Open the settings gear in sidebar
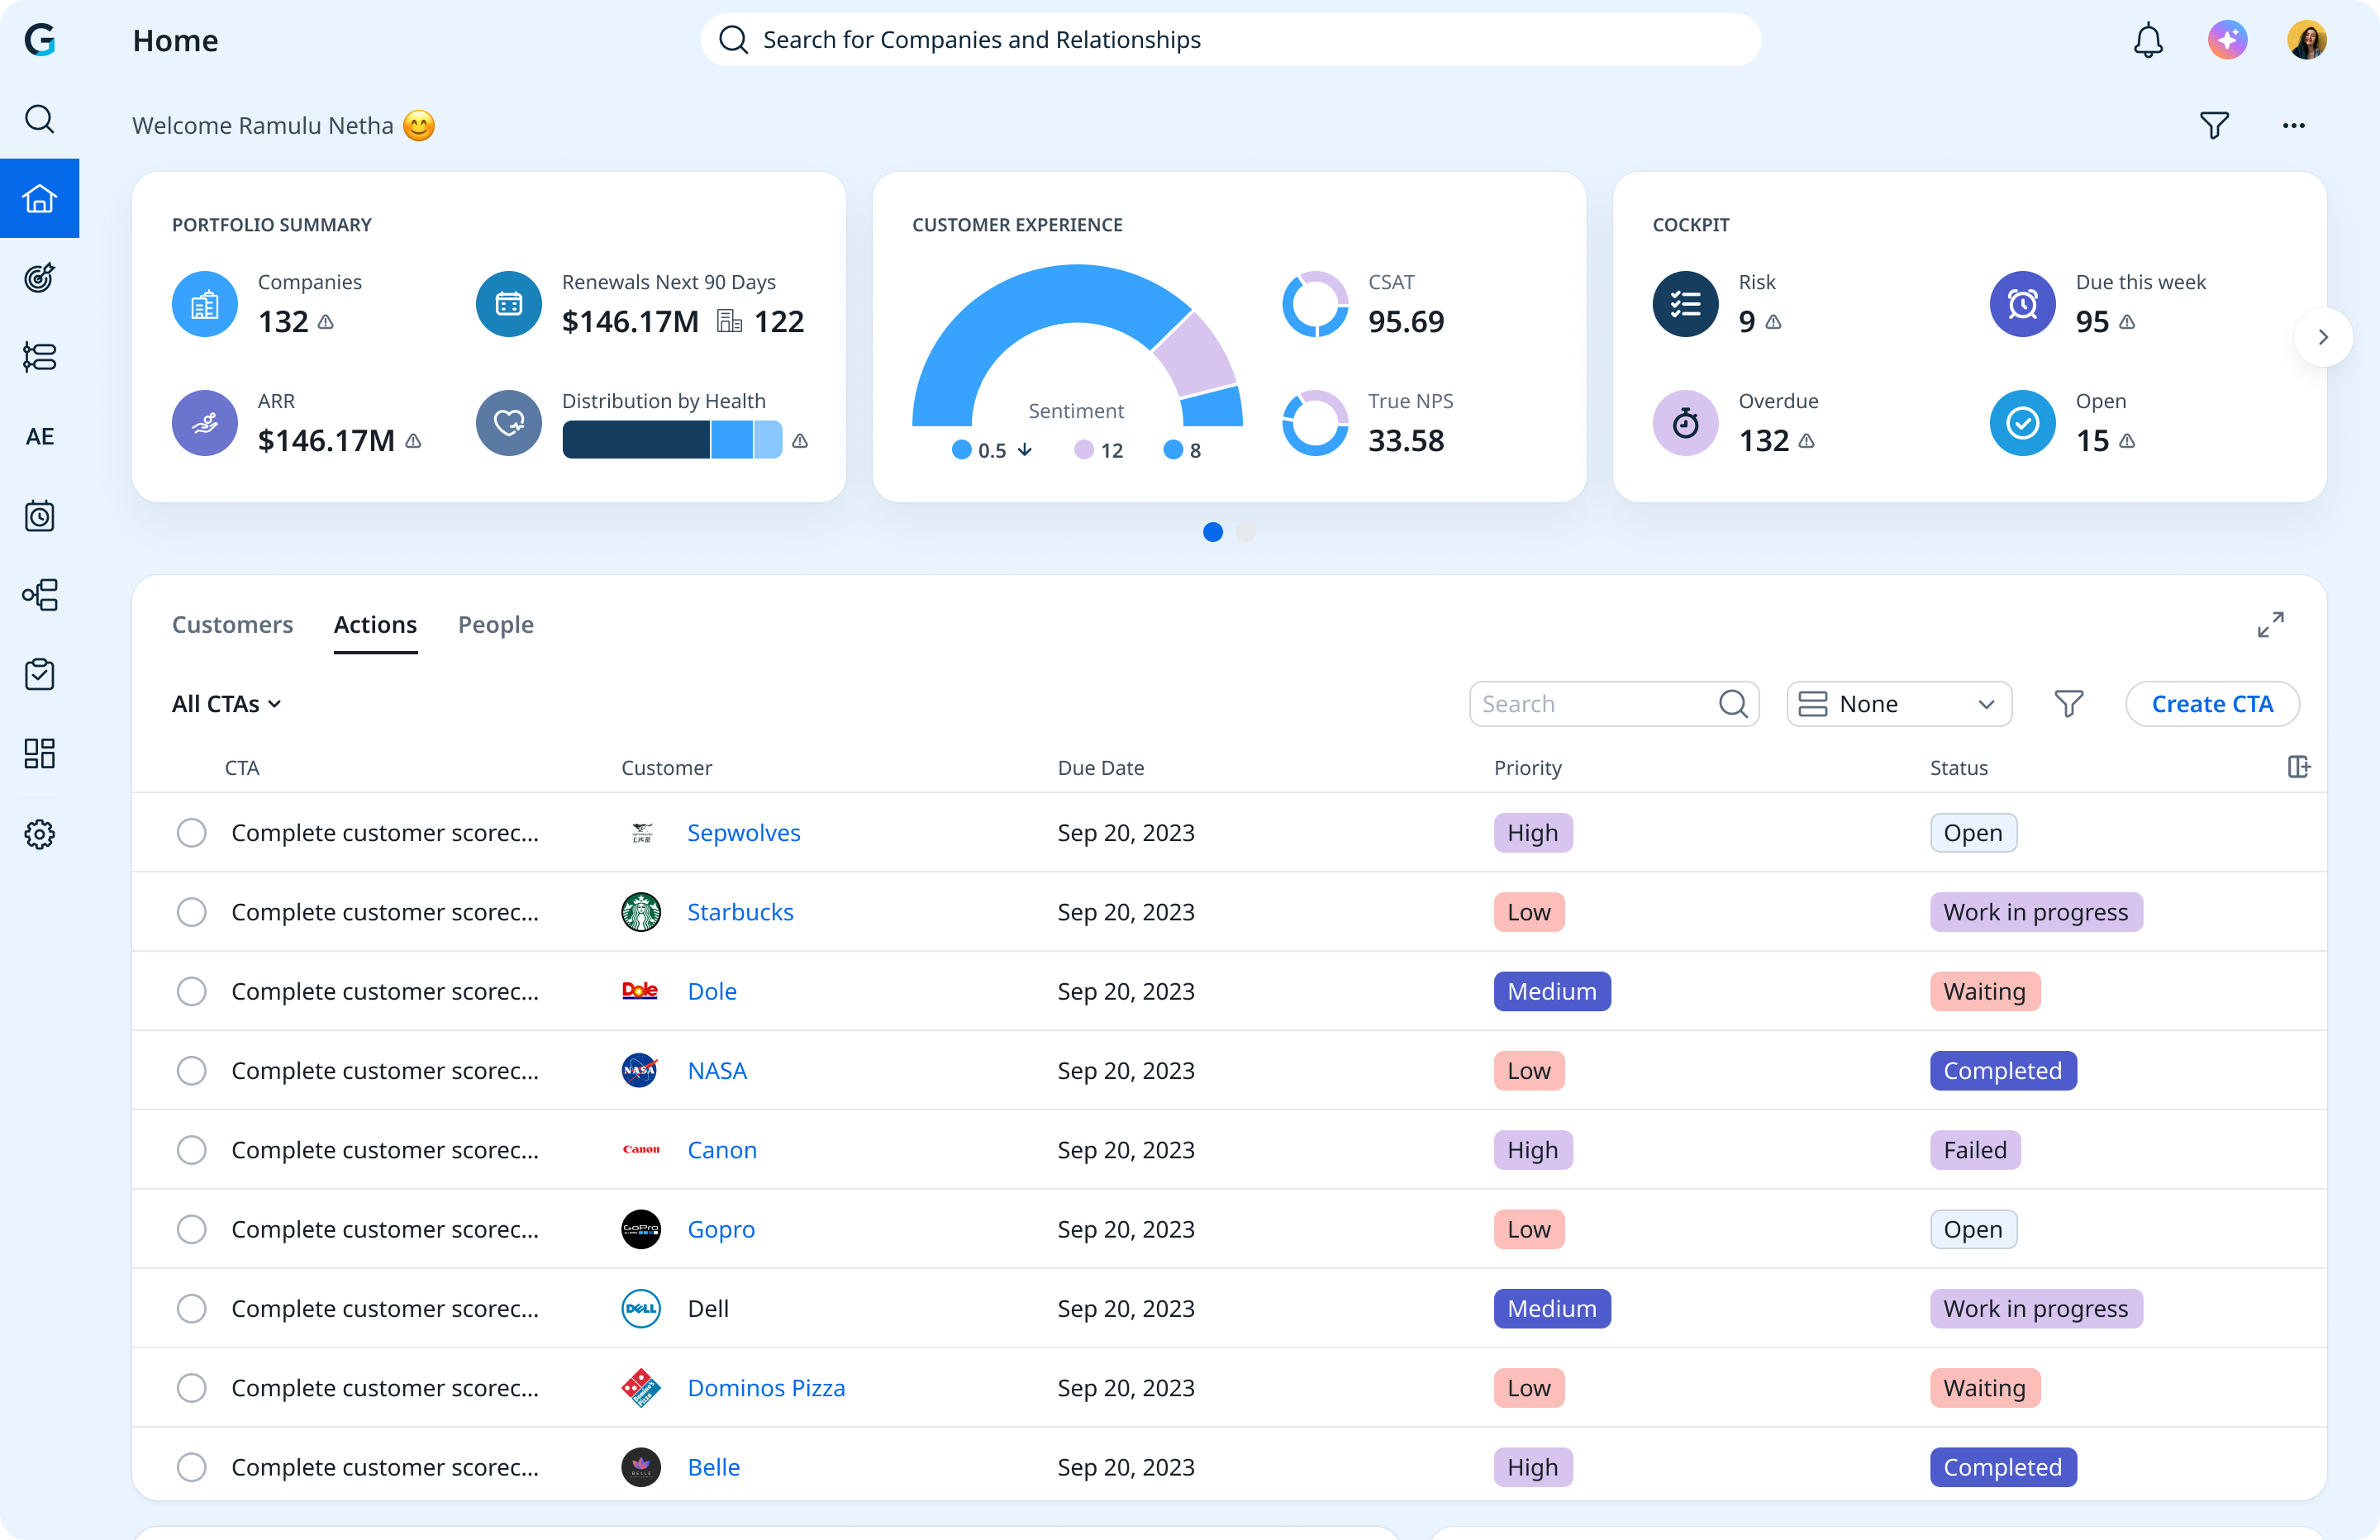Viewport: 2380px width, 1540px height. pyautogui.click(x=39, y=834)
